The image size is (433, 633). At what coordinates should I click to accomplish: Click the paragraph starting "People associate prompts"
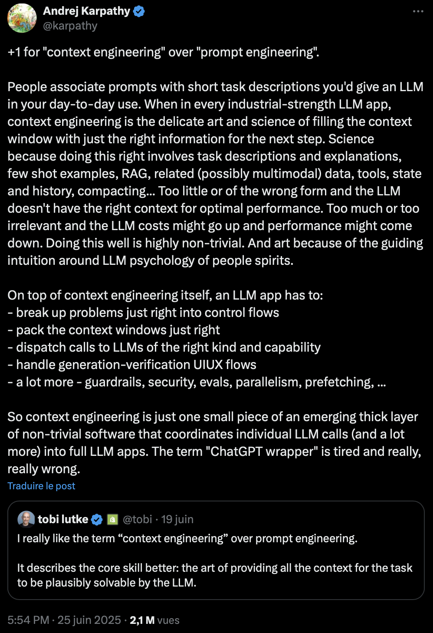coord(216,174)
